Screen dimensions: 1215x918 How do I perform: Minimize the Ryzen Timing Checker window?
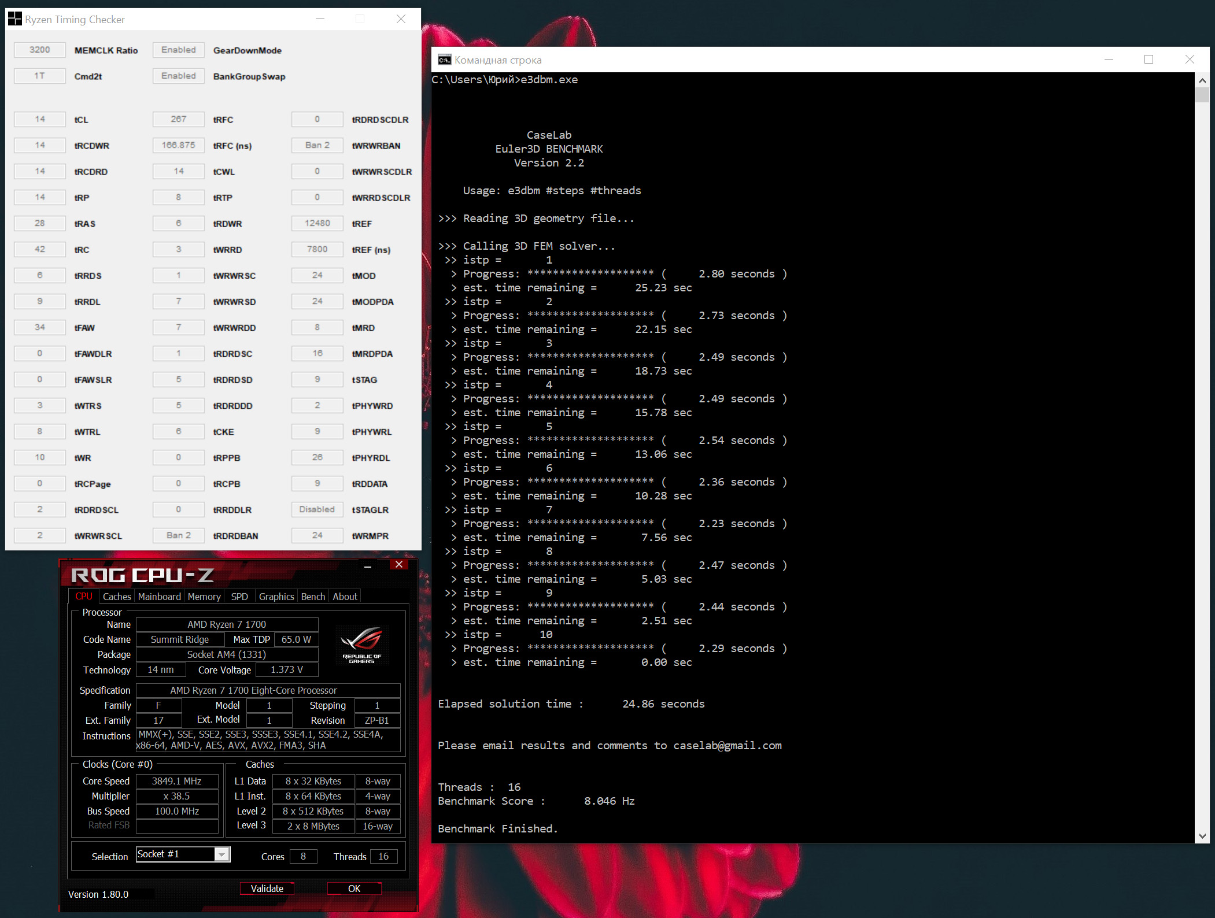[320, 19]
